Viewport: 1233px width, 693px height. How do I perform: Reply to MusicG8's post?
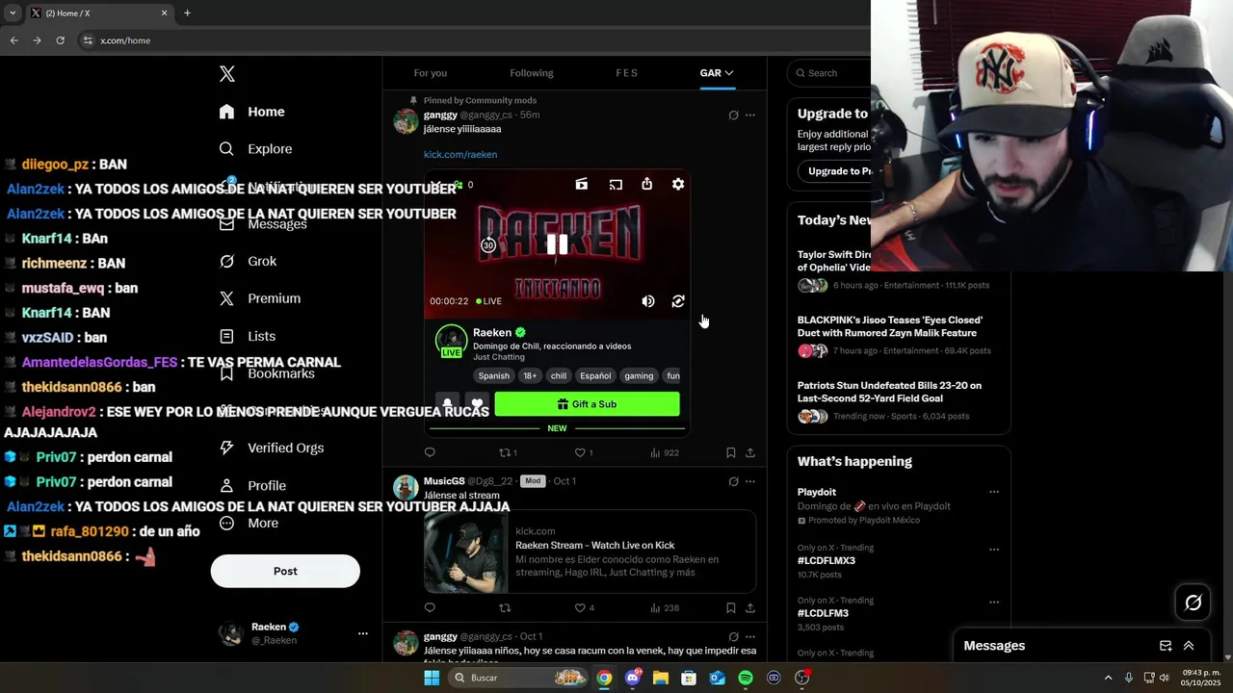point(430,608)
